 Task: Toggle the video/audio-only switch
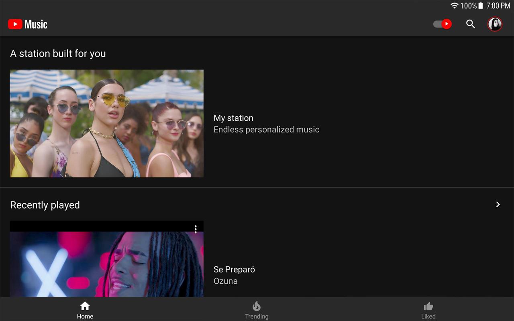(x=442, y=24)
